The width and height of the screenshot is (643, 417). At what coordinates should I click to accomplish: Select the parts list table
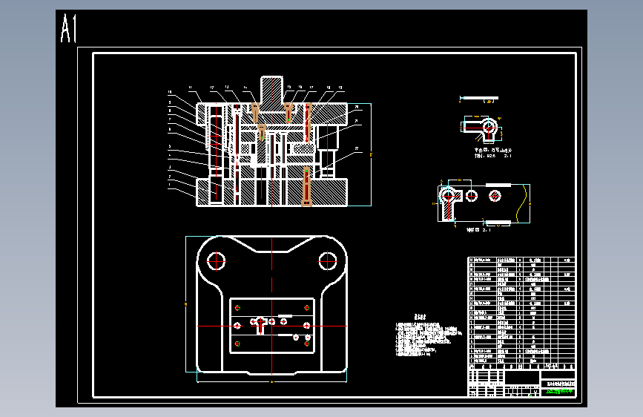pos(521,313)
